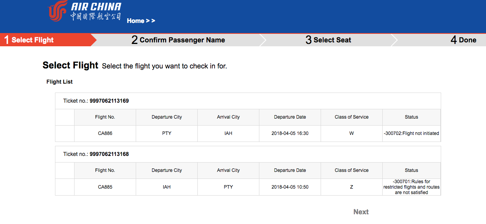Select flight CA886 in the list
The image size is (486, 224).
click(105, 133)
